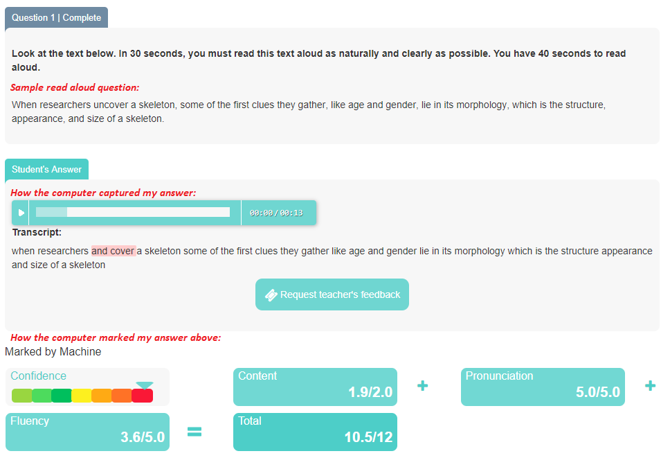The width and height of the screenshot is (670, 458).
Task: Click the yellow confidence swatch
Action: (x=82, y=396)
